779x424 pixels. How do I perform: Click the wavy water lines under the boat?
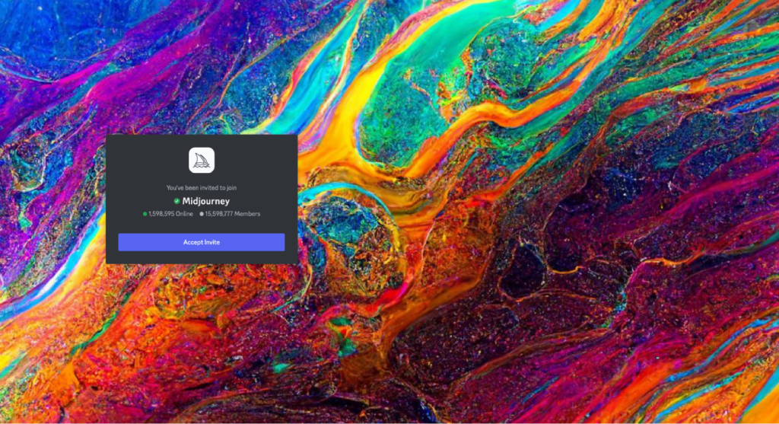201,167
